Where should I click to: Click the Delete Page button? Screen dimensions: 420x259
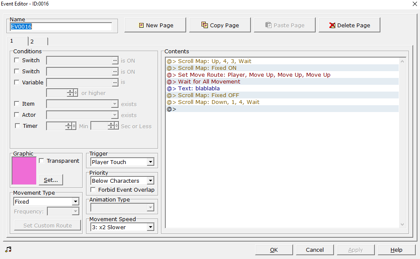pyautogui.click(x=349, y=25)
